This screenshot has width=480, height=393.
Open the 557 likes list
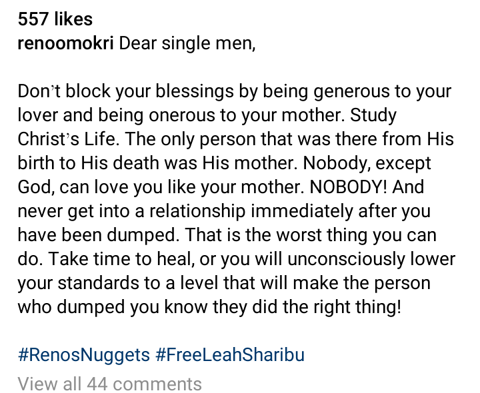[x=55, y=19]
